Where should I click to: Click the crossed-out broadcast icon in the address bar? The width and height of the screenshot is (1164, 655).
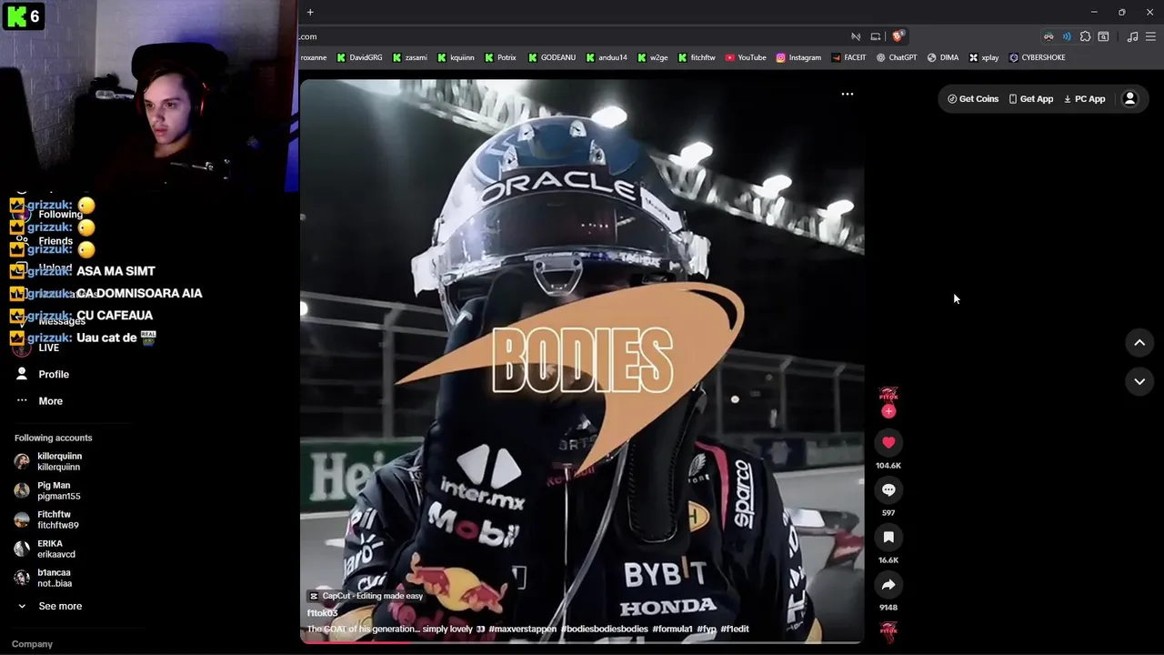point(856,36)
